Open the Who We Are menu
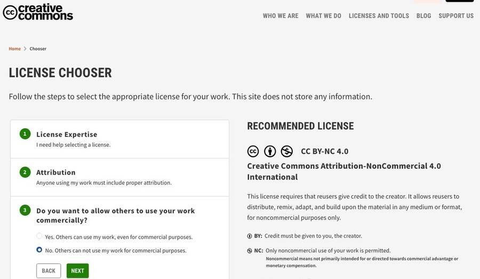480x279 pixels. pos(281,16)
